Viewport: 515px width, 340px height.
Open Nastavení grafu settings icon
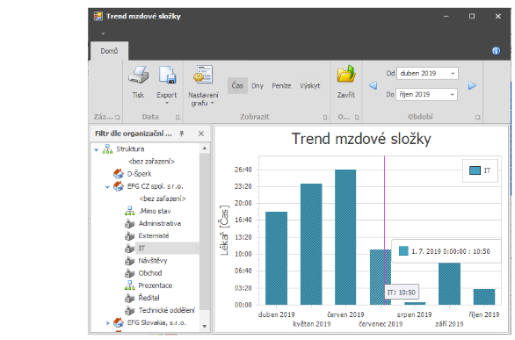[x=203, y=74]
